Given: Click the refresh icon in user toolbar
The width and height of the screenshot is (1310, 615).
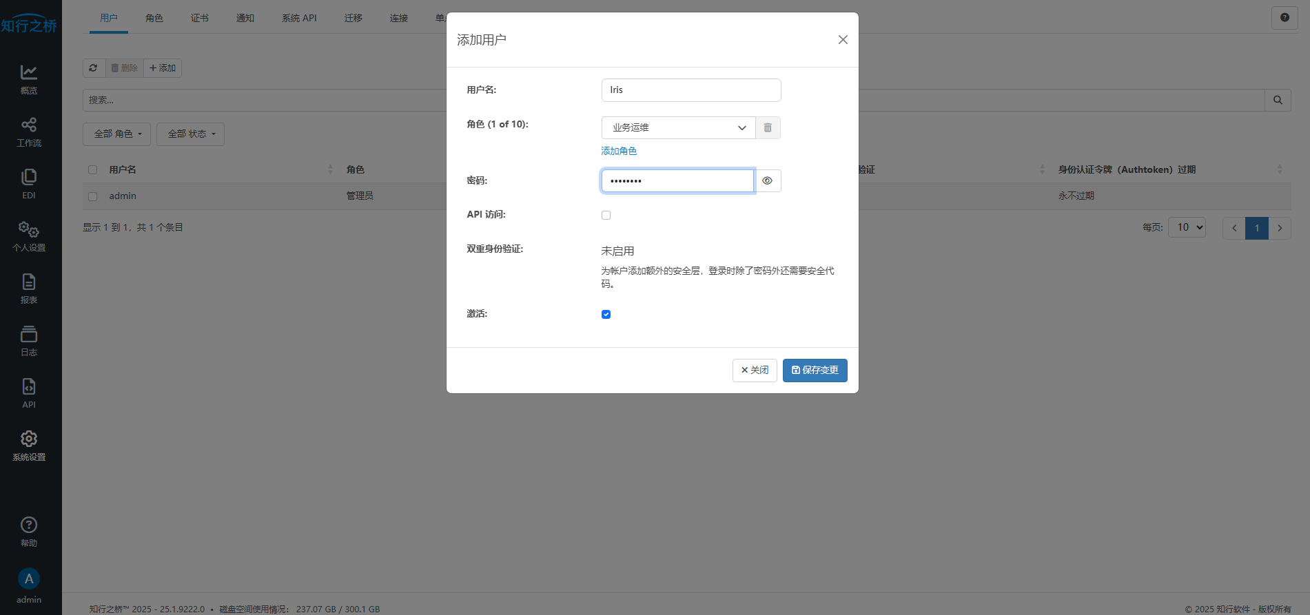Looking at the screenshot, I should coord(94,68).
